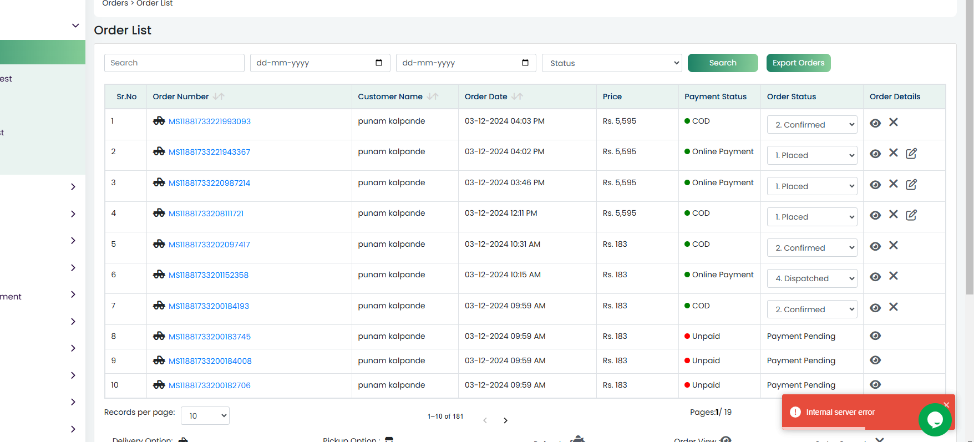Open Dispatched status dropdown for order MS11881733201152358
This screenshot has height=442, width=974.
pyautogui.click(x=812, y=278)
